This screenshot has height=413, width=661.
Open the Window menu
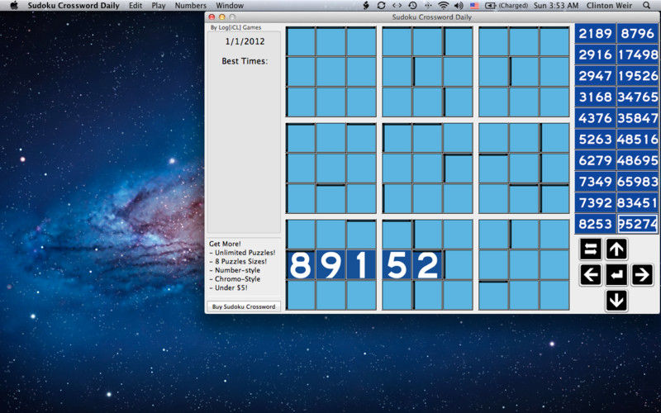(x=230, y=6)
